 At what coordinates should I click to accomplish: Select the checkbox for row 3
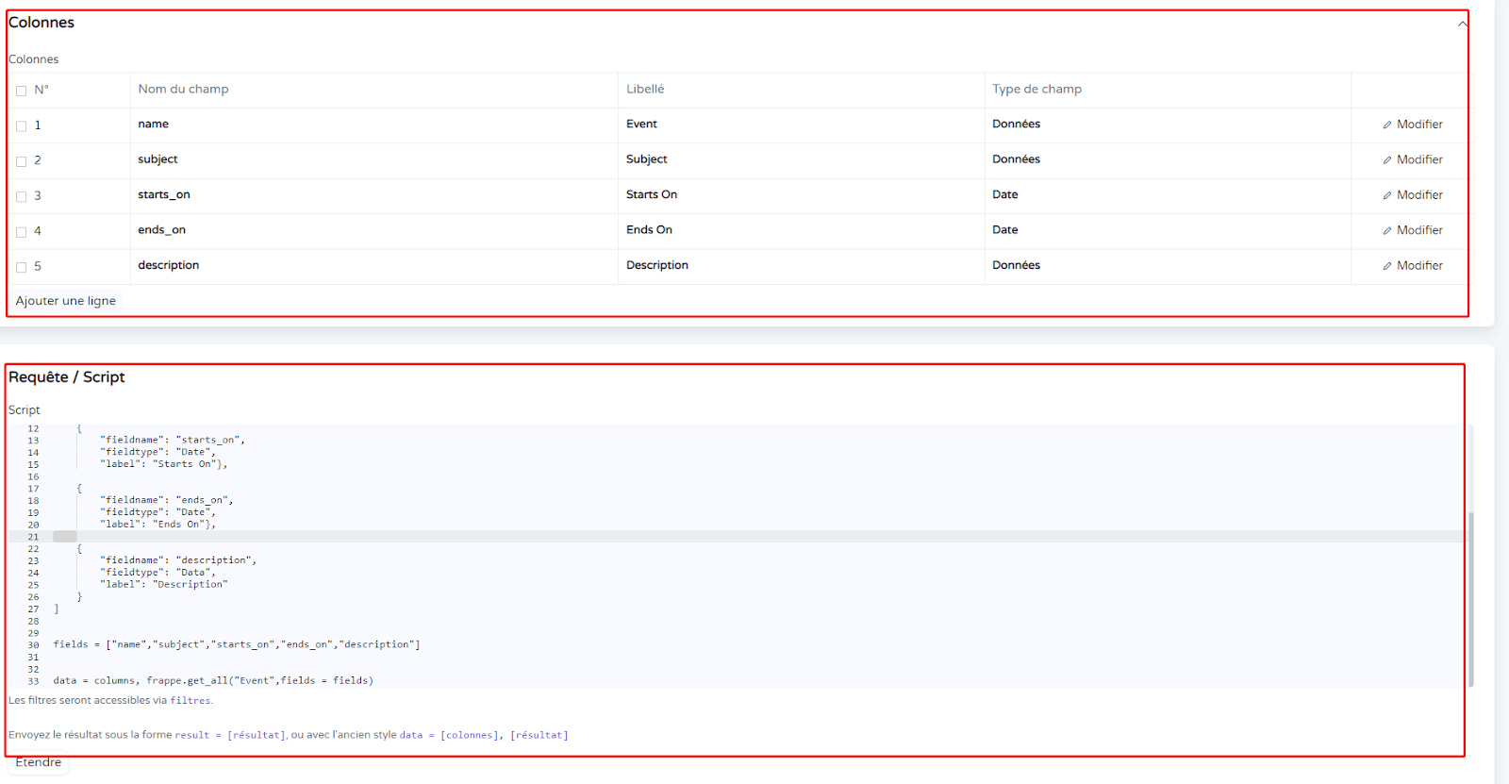pos(21,196)
